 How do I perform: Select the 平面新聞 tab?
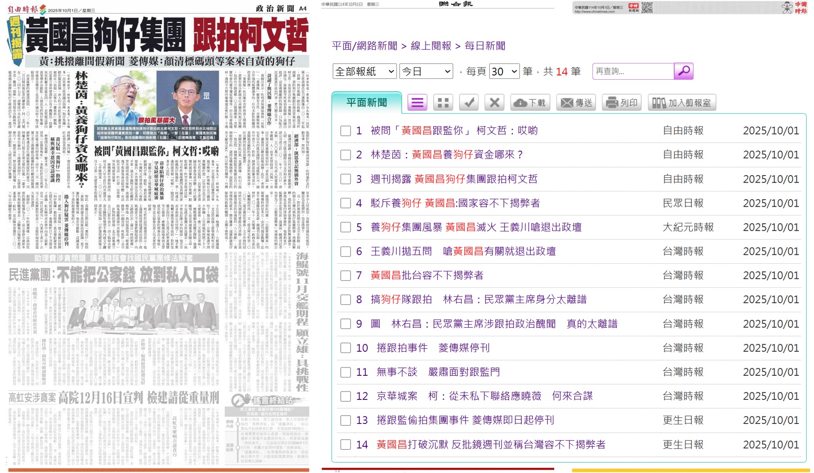(x=367, y=102)
